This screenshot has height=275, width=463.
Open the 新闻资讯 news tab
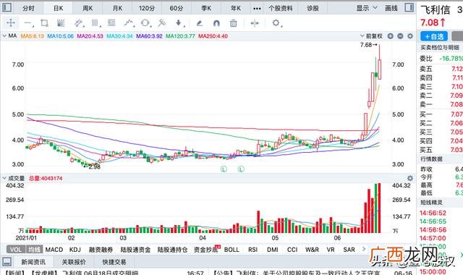pos(33,262)
